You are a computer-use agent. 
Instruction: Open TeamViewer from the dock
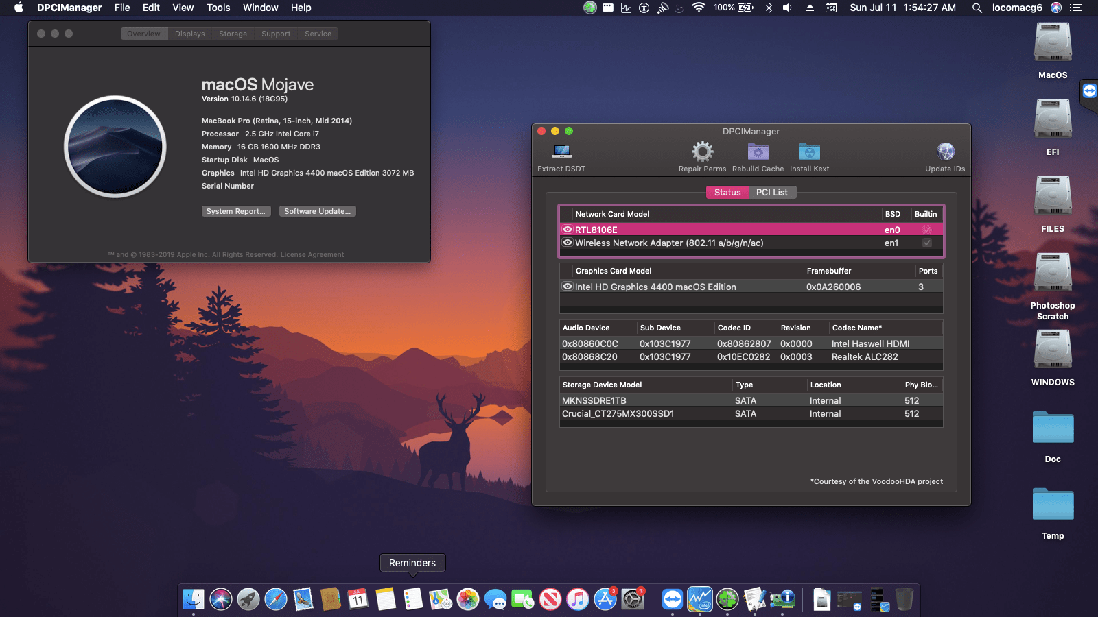(x=673, y=599)
